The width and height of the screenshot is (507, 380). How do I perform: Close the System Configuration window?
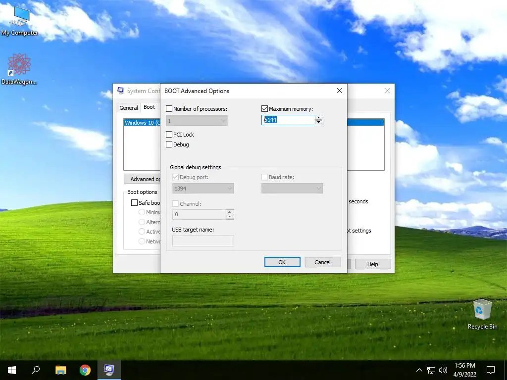point(387,91)
